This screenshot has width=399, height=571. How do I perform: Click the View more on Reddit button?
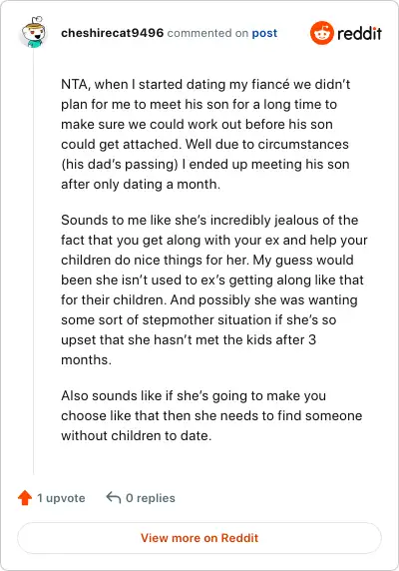[199, 538]
